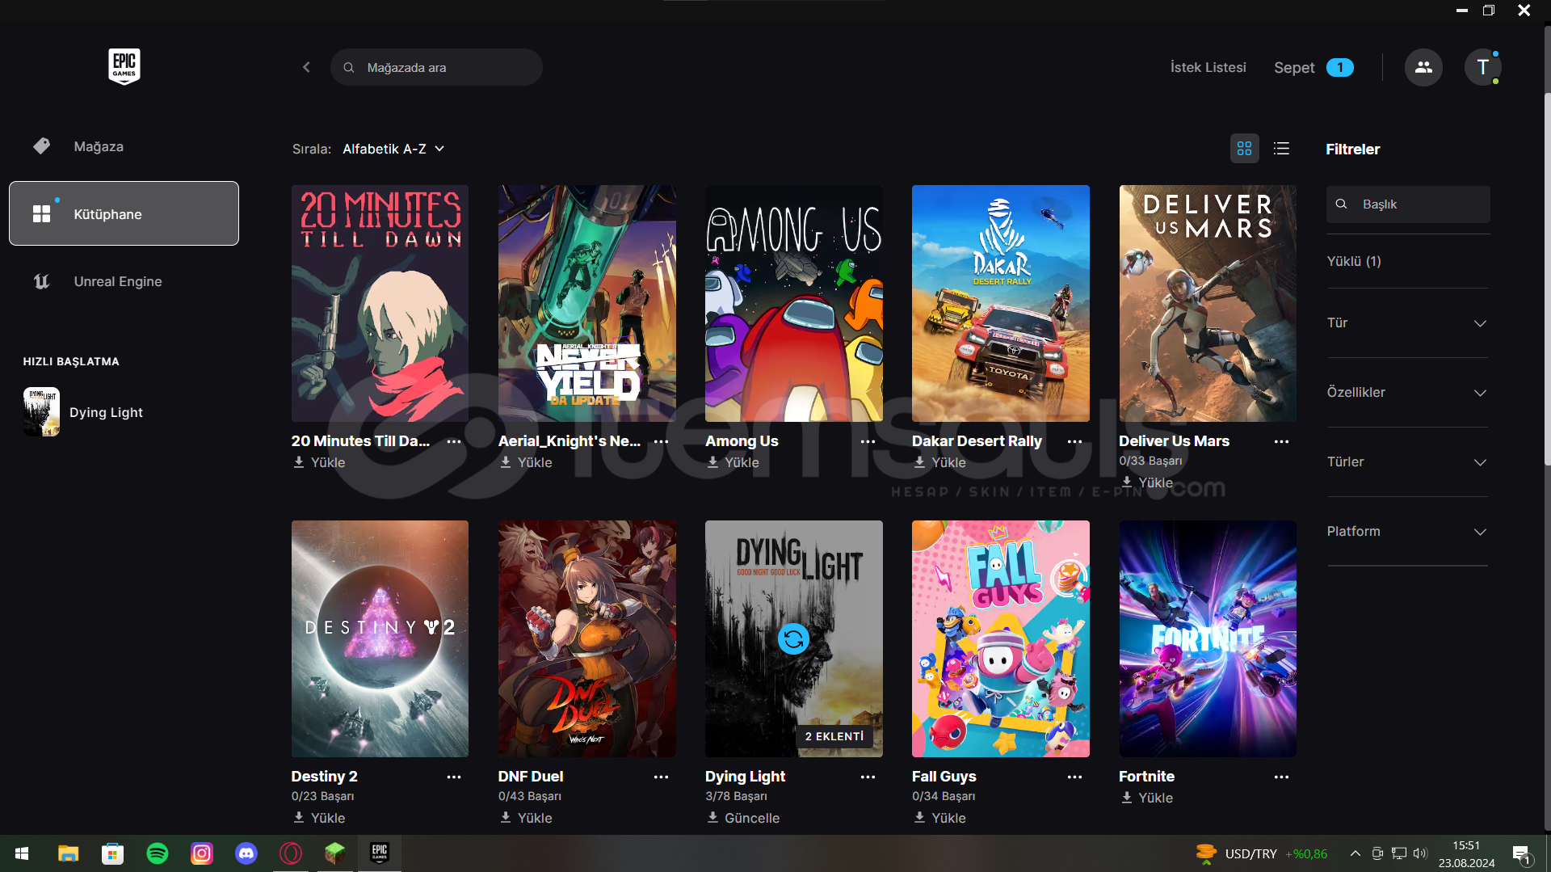
Task: Install Destiny 2 with Yükle
Action: click(319, 818)
